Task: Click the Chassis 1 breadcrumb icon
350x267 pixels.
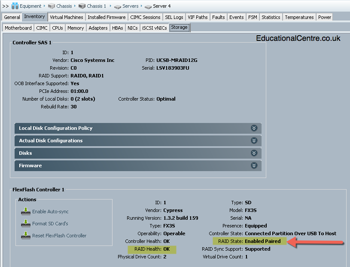Action: [x=82, y=6]
